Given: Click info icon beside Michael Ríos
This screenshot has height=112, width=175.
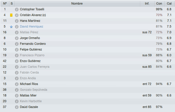Looking at the screenshot, I should pyautogui.click(x=17, y=84).
